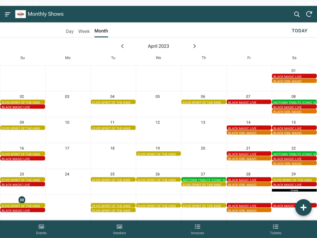Open the Tickets section

tap(275, 229)
